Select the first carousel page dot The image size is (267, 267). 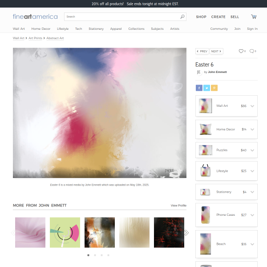[x=88, y=255]
